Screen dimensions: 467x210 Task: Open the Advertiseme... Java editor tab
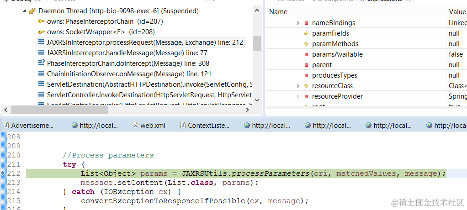[x=29, y=126]
